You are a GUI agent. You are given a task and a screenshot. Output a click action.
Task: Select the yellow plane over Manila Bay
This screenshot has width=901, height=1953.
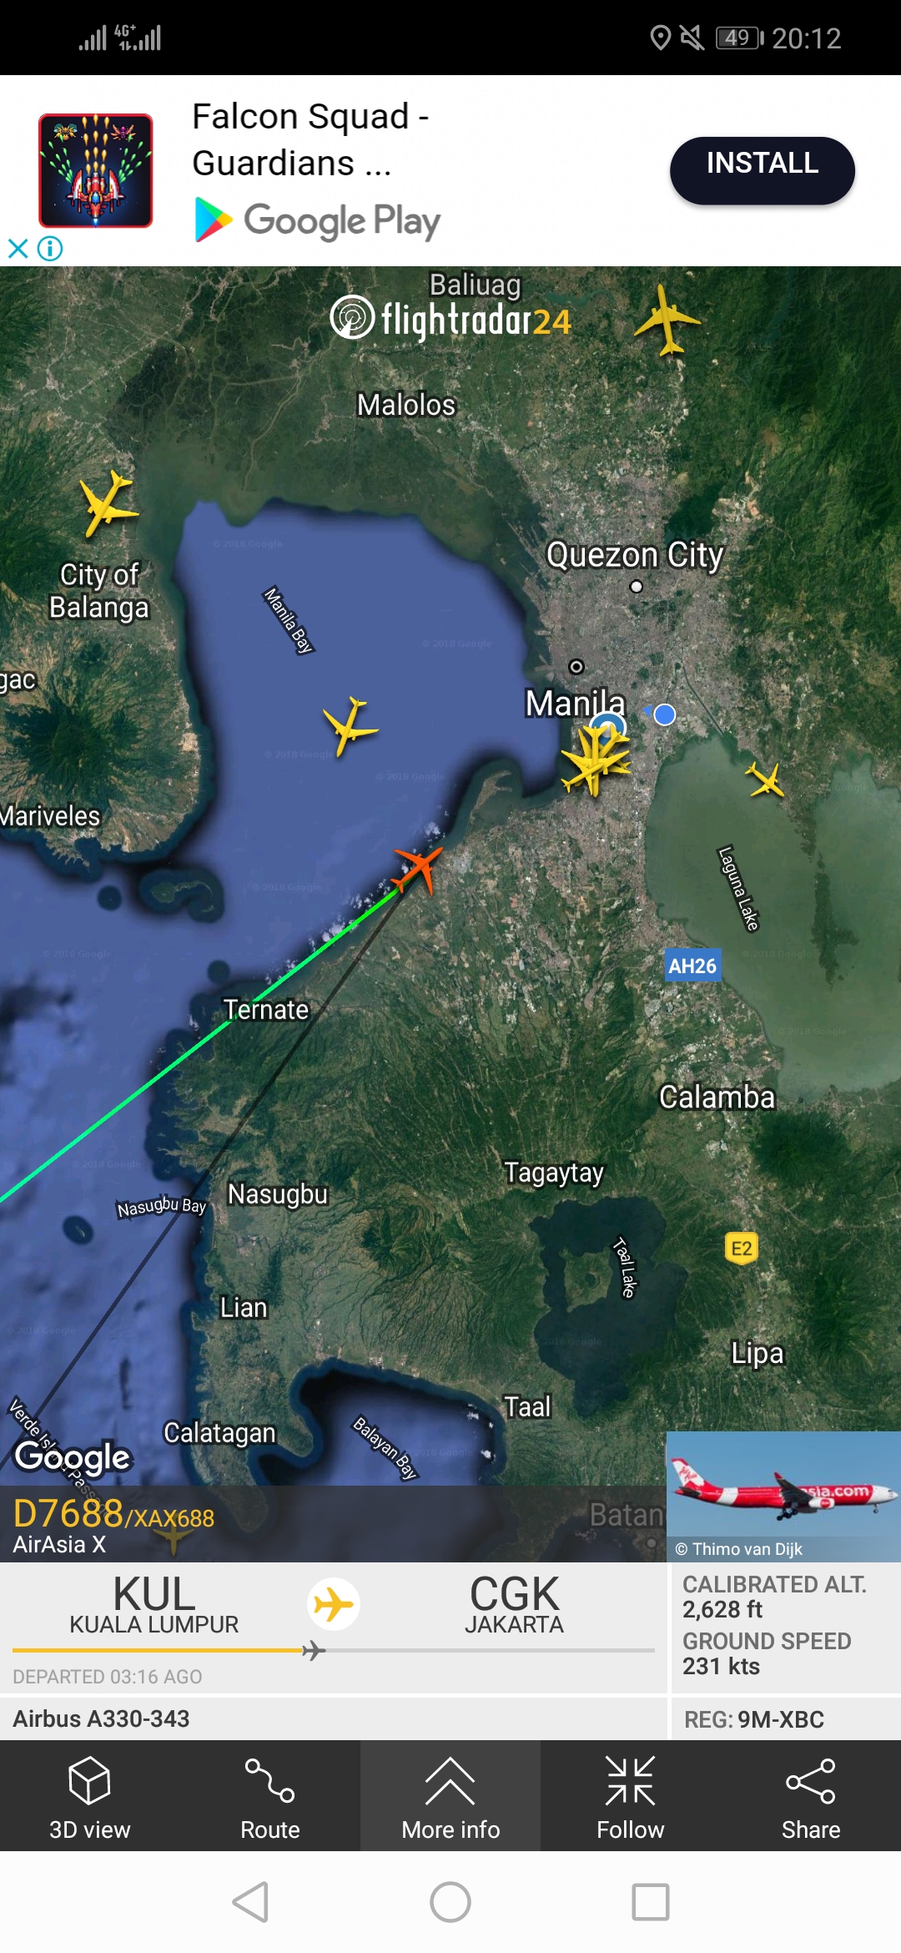[x=350, y=725]
